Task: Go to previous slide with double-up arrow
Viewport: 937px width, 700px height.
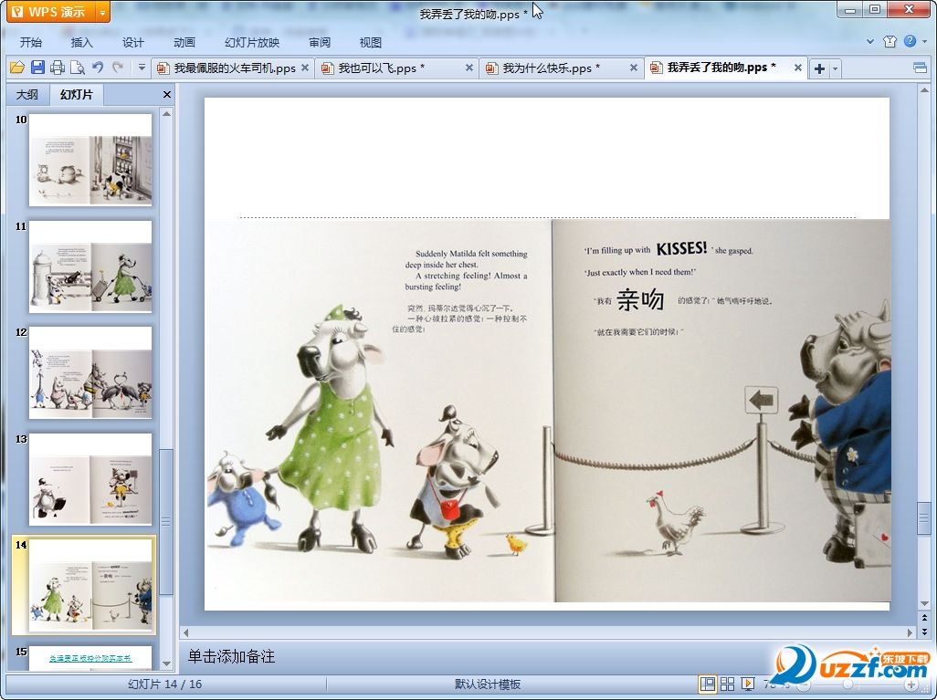Action: click(x=924, y=618)
